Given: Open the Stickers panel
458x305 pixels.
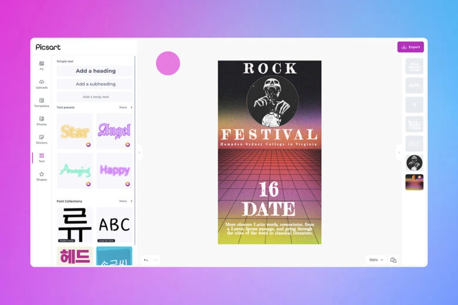Looking at the screenshot, I should (x=42, y=139).
